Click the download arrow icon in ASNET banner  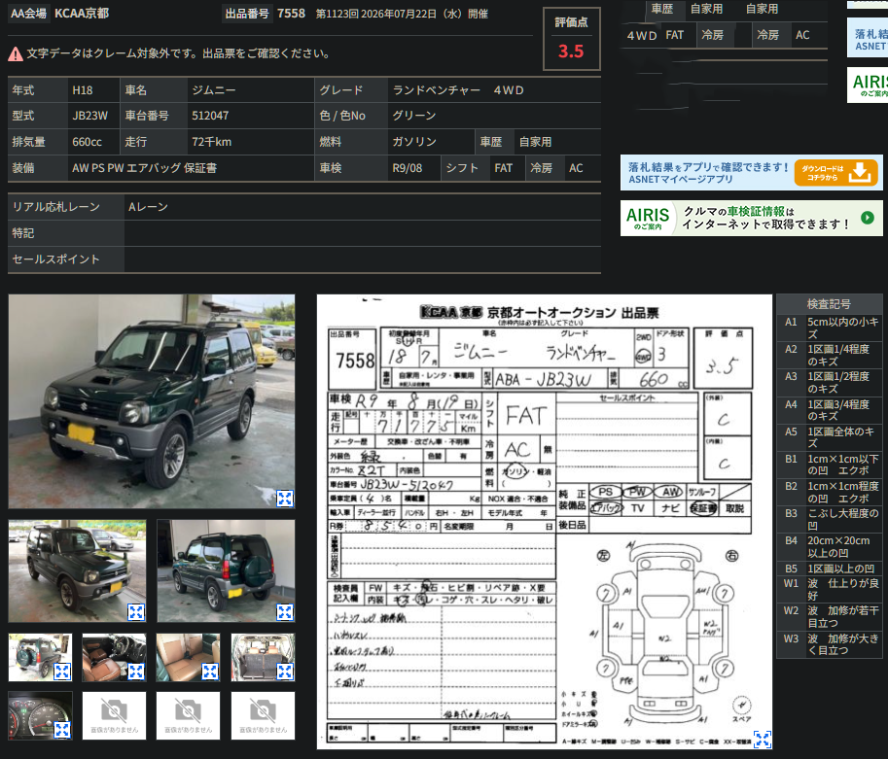[860, 172]
